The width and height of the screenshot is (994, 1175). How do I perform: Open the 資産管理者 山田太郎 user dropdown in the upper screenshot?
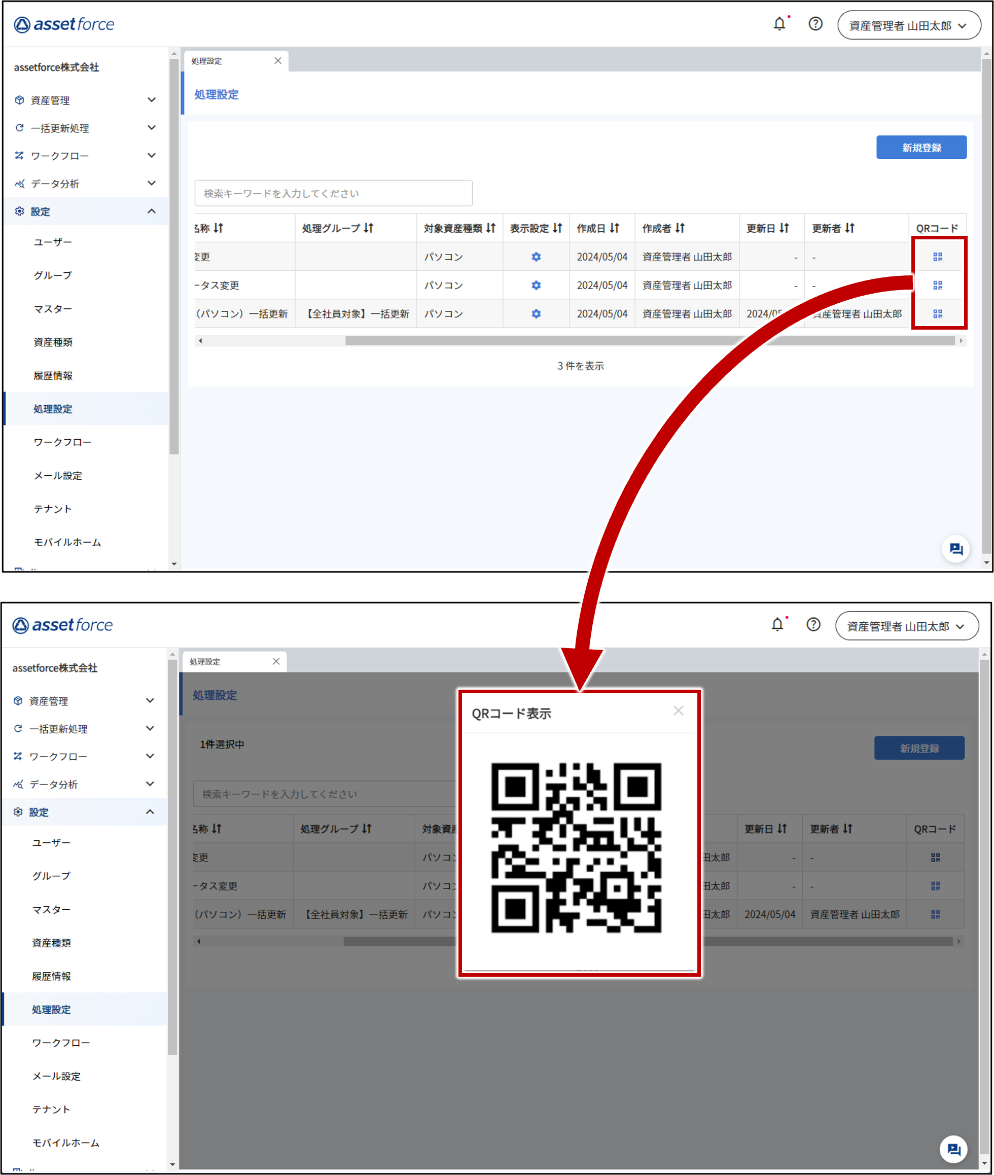908,25
